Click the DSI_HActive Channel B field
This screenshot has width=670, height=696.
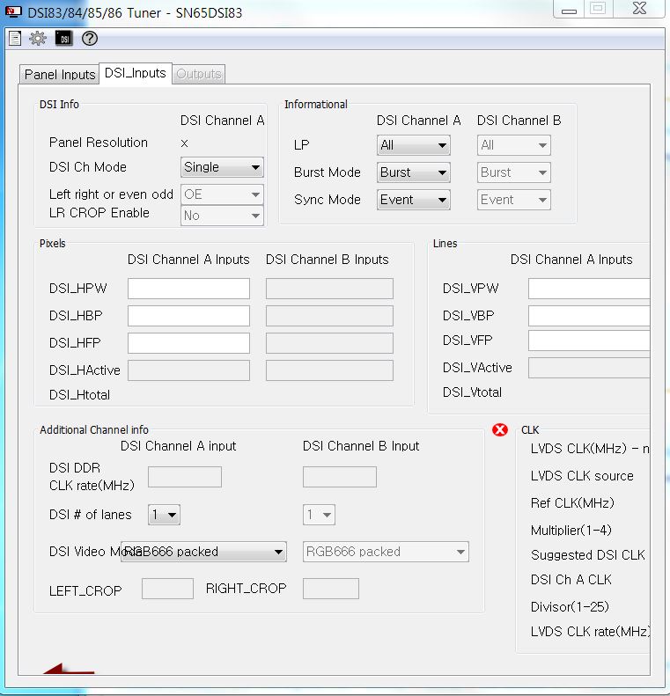[x=329, y=370]
